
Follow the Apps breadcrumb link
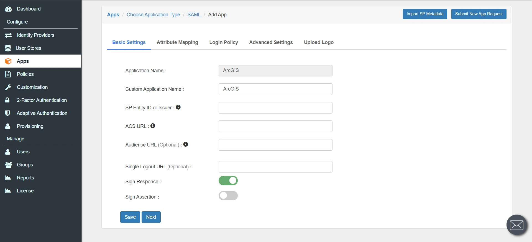coord(113,15)
